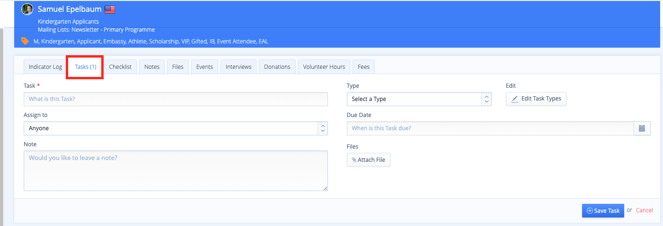Switch to the Fees tab
663x226 pixels.
pos(364,67)
